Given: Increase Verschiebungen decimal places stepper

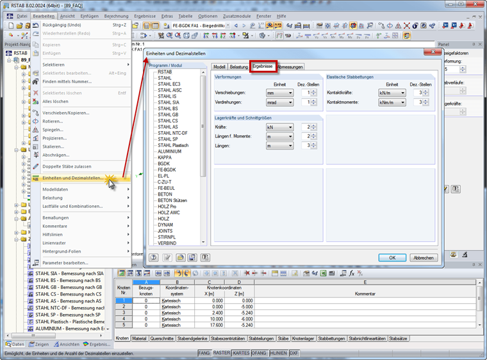Looking at the screenshot, I should (x=314, y=91).
